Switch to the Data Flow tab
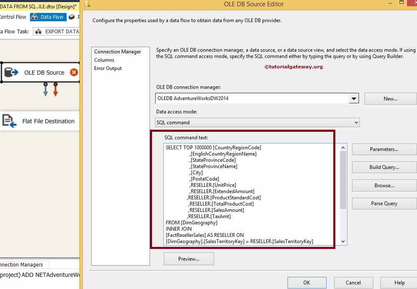The height and width of the screenshot is (289, 417). tap(48, 17)
